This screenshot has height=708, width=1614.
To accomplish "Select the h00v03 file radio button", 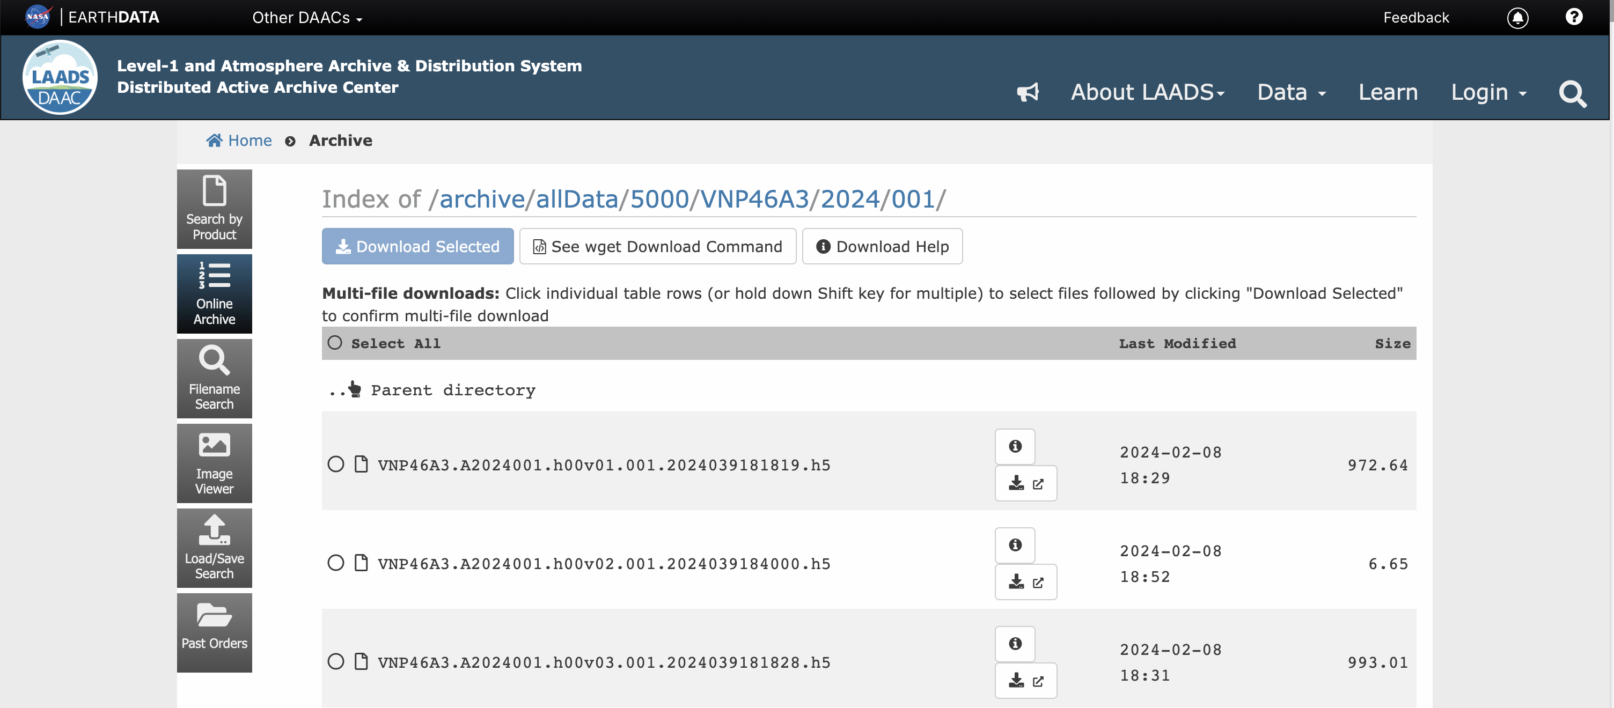I will click(336, 662).
